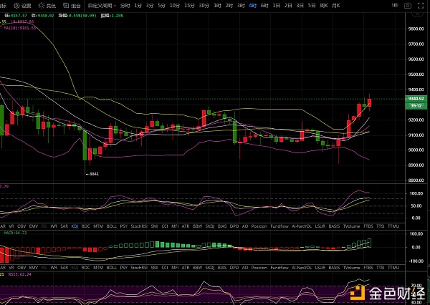Choose AI-NetVDL in indicator bar above MACD pane
The height and width of the screenshot is (305, 430).
(302, 226)
